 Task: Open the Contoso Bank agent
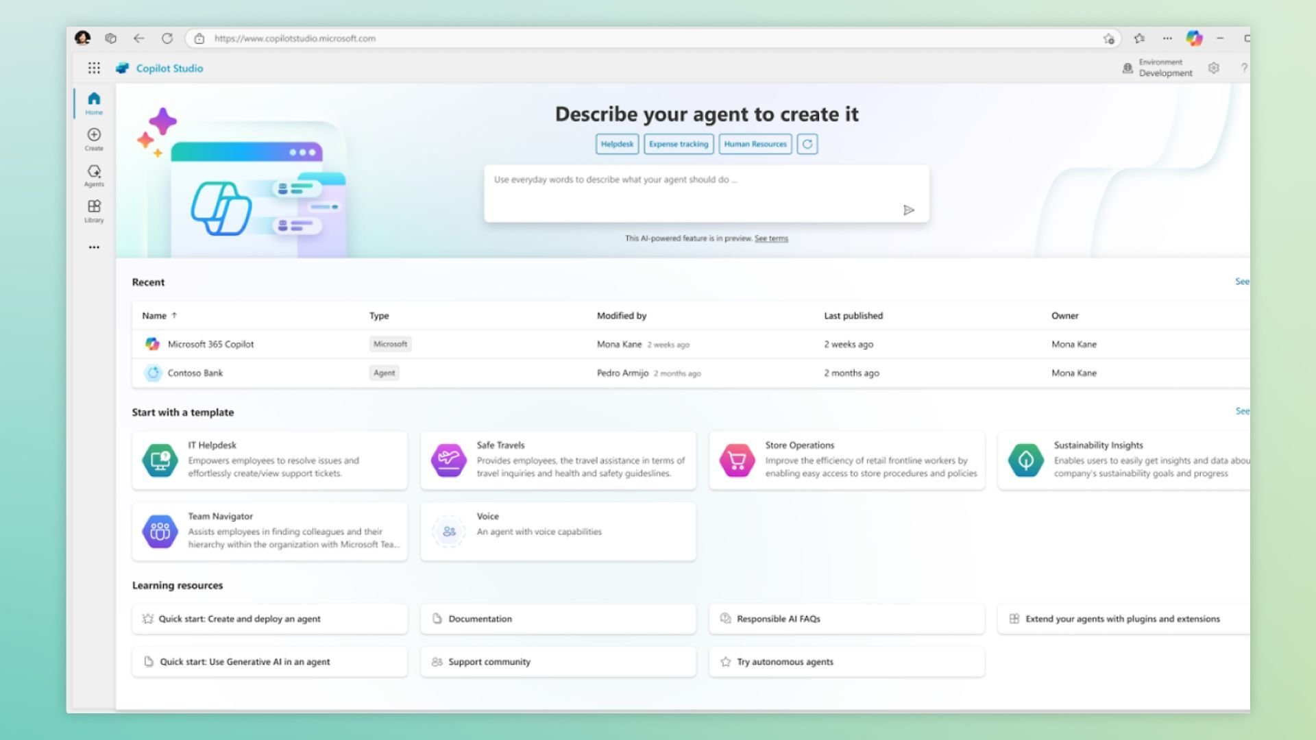(195, 373)
